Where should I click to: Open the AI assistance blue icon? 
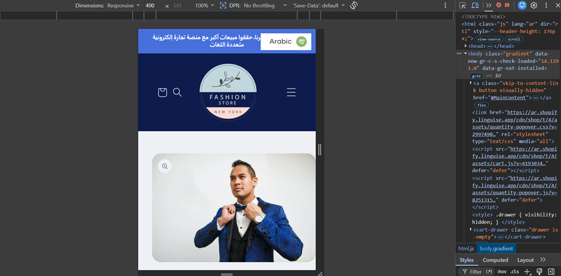(x=522, y=5)
